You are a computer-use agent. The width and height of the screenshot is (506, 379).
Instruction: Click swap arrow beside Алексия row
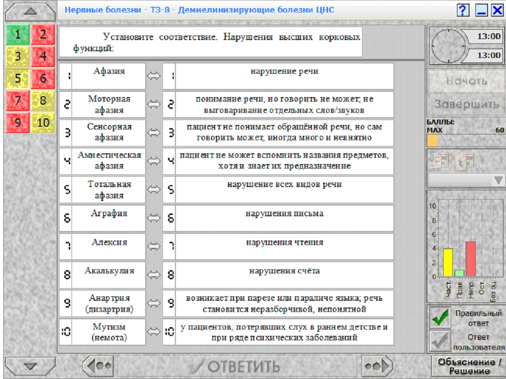click(154, 246)
